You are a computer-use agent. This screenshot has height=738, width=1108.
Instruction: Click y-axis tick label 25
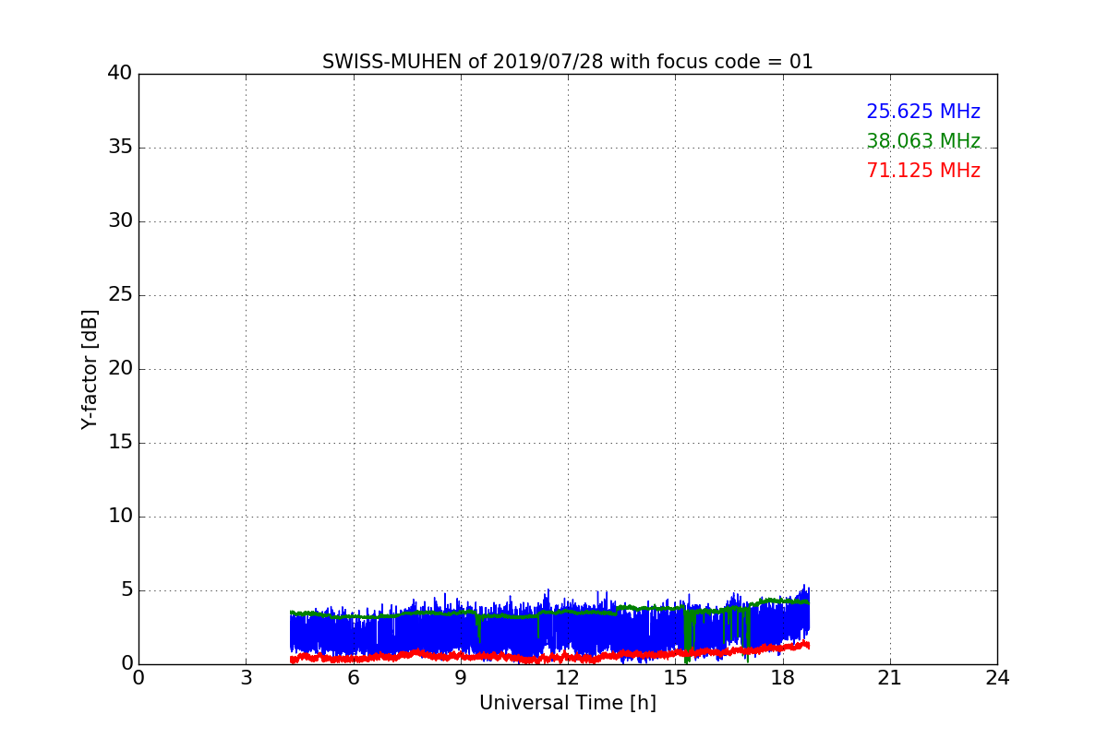pyautogui.click(x=120, y=295)
